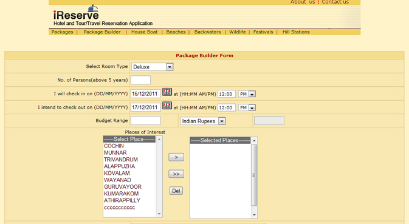409x224 pixels.
Task: Click the check-out date field
Action: coord(145,107)
